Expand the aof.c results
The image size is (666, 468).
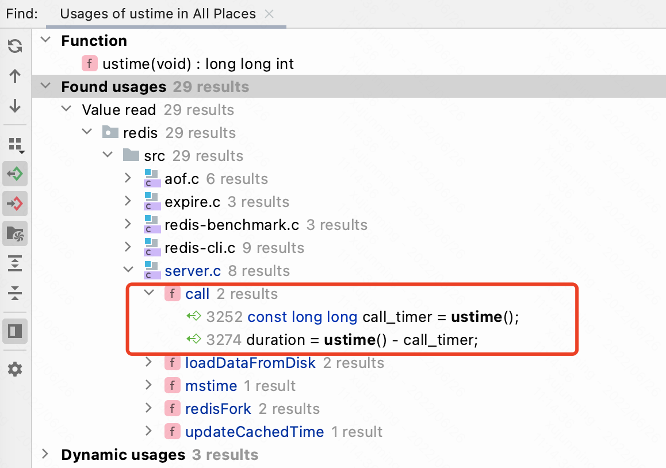128,178
